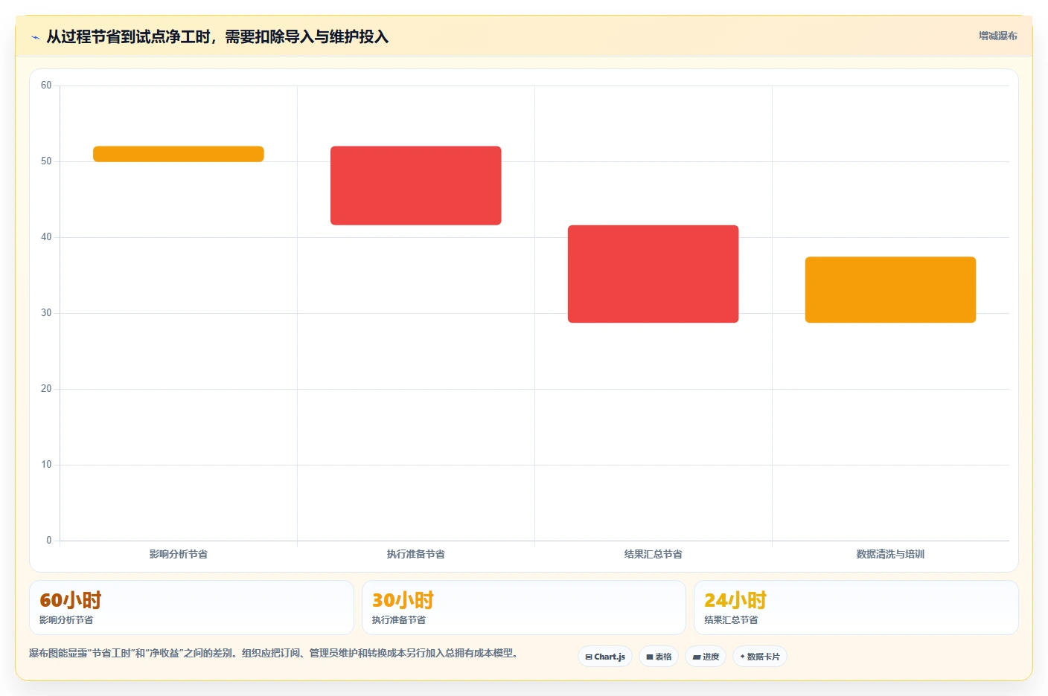Click the 影响分析节省 x-axis label
The width and height of the screenshot is (1048, 696).
(x=179, y=554)
